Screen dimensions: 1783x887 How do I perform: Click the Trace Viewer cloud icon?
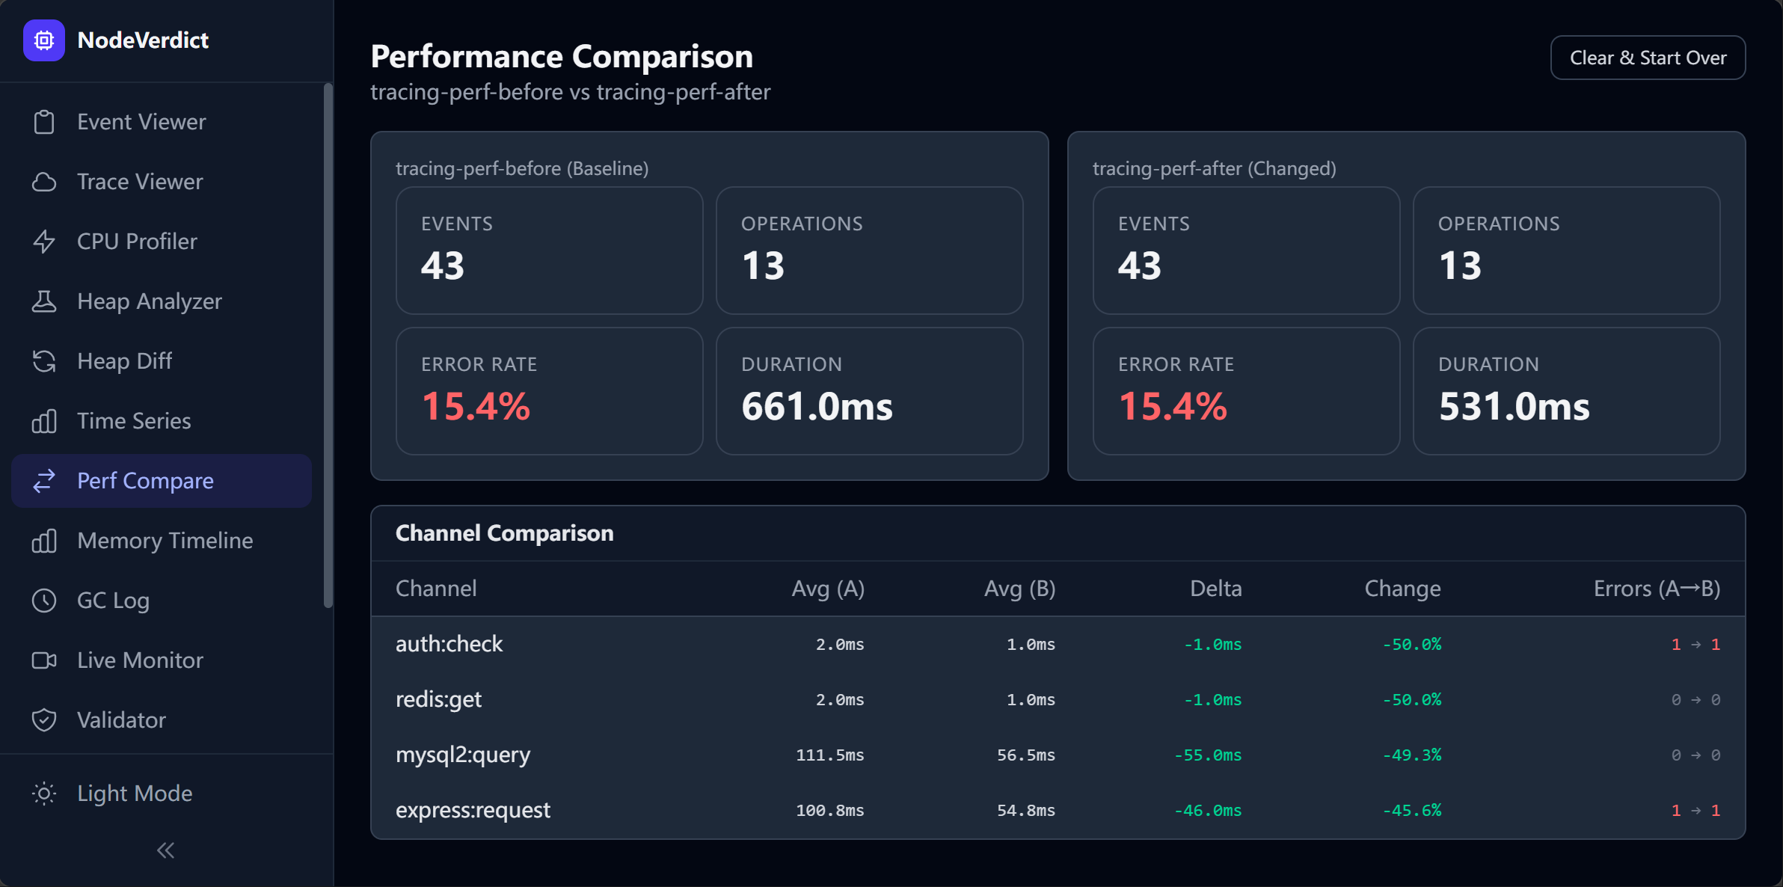click(x=44, y=182)
